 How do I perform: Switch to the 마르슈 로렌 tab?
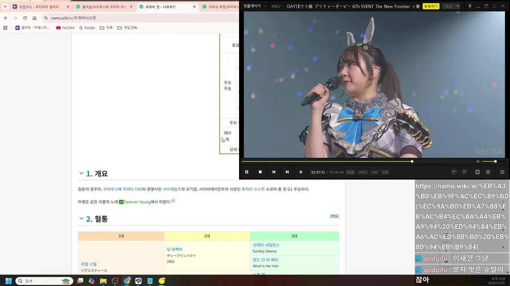point(220,7)
